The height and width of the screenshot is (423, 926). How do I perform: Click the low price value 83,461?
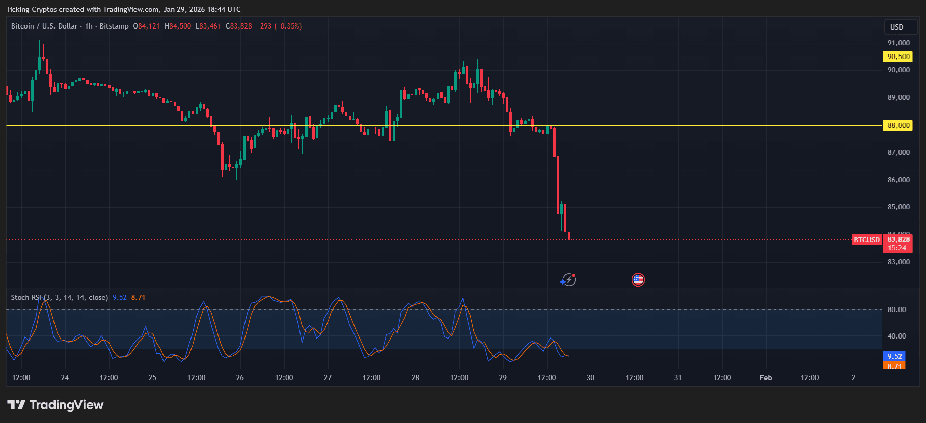click(210, 26)
